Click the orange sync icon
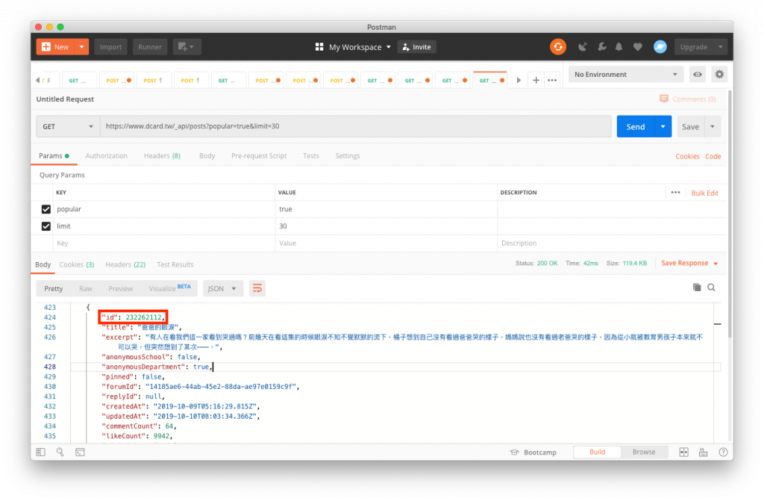Screen dimensions: 764x501 558,47
